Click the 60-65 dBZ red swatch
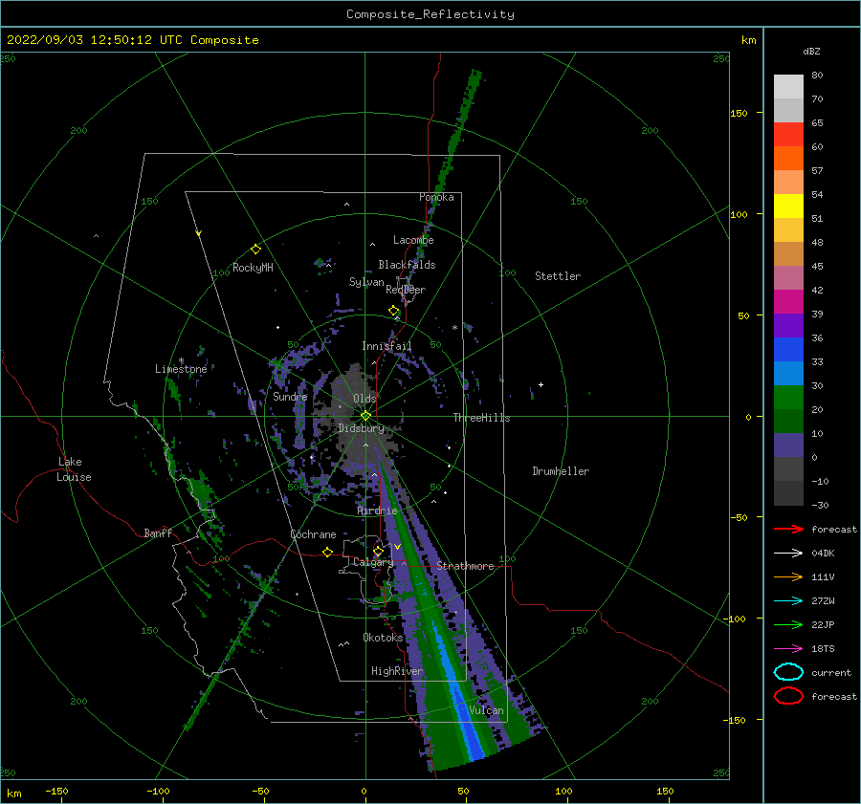Viewport: 861px width, 804px height. click(788, 135)
